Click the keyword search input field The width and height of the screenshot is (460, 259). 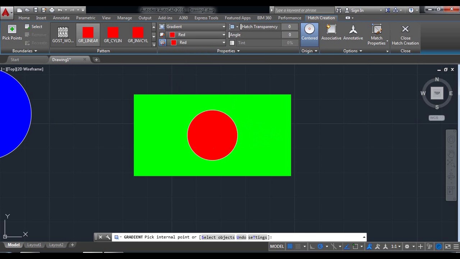pos(304,10)
